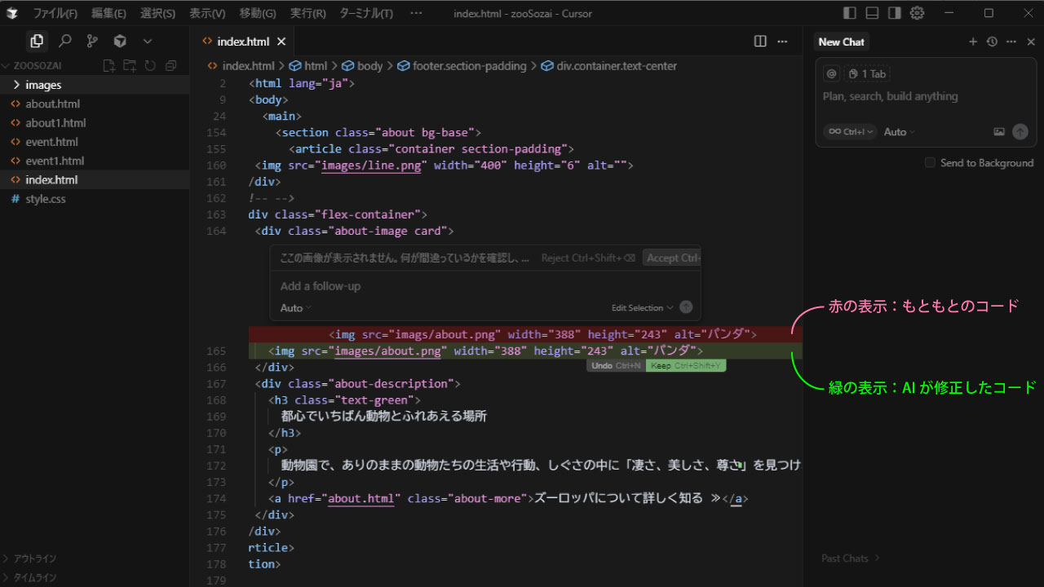Start a new chat with plus icon
This screenshot has width=1044, height=587.
(972, 42)
